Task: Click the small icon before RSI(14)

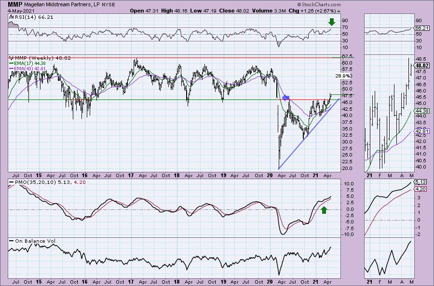Action: tap(11, 17)
